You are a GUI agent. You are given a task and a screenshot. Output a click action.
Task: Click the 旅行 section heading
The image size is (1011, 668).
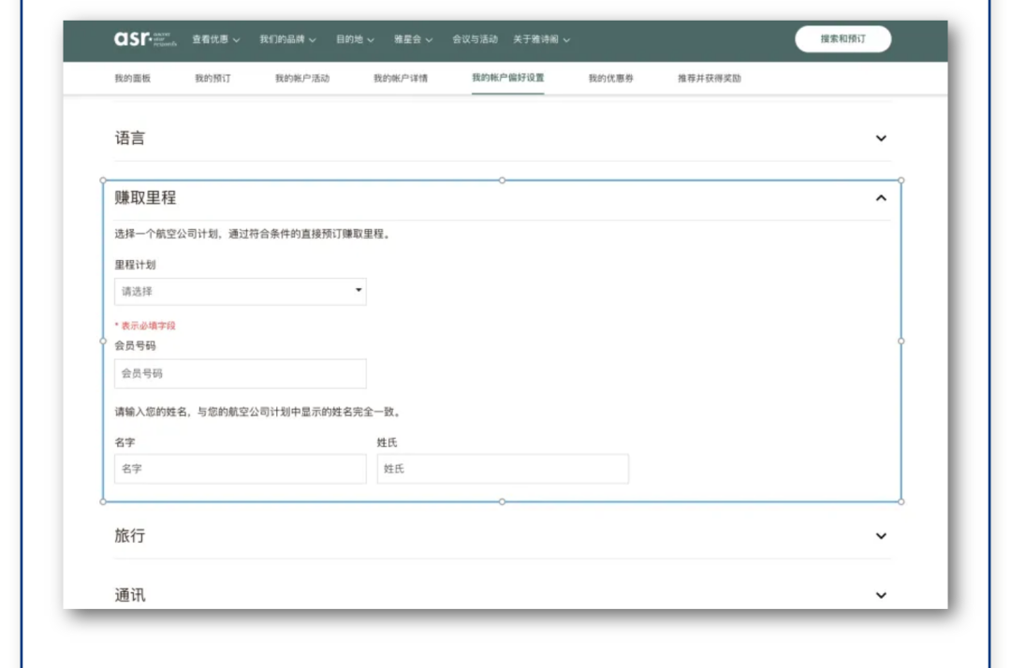(129, 535)
